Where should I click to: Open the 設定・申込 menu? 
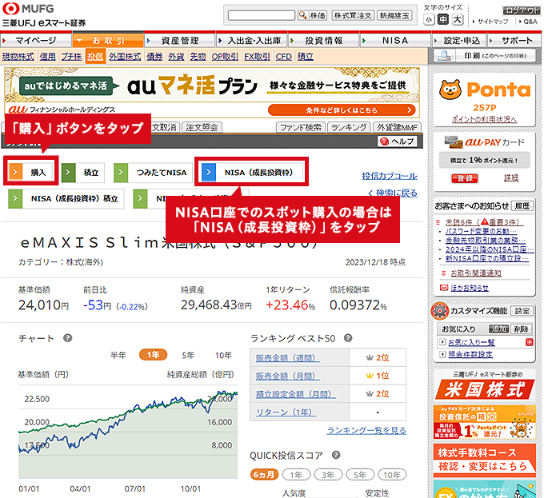click(459, 41)
